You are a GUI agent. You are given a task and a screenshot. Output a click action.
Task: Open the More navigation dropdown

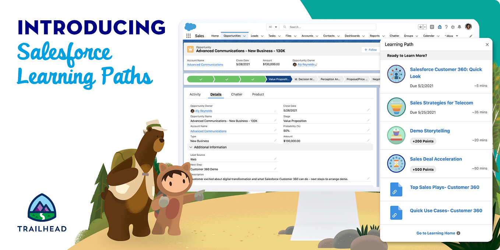pyautogui.click(x=452, y=36)
